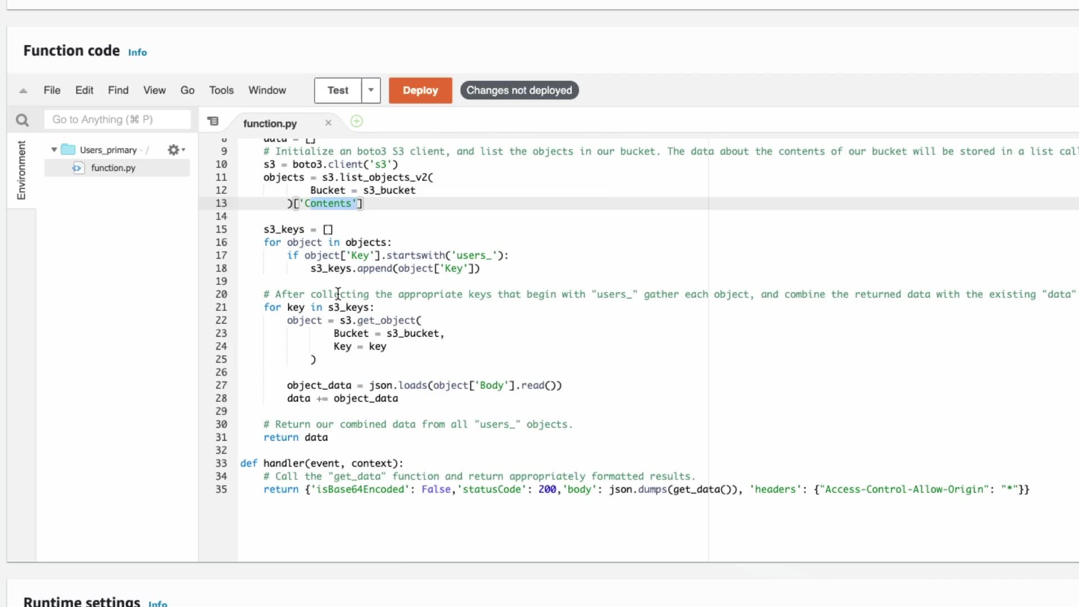Click the tab list icon beside function.py
1079x607 pixels.
click(x=213, y=121)
